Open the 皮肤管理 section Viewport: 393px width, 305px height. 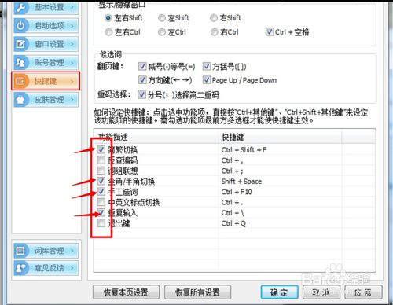(x=46, y=100)
